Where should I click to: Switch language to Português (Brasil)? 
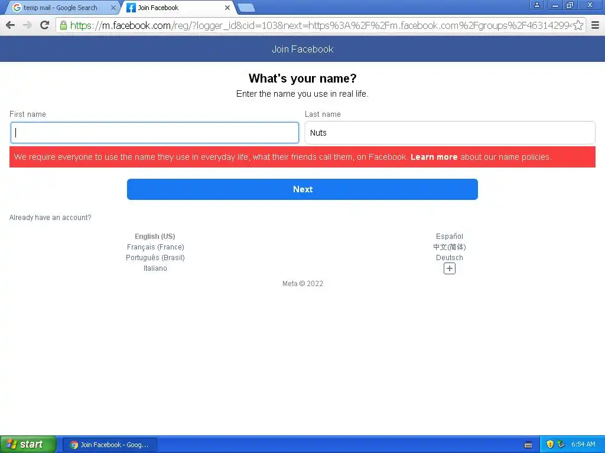pyautogui.click(x=155, y=258)
